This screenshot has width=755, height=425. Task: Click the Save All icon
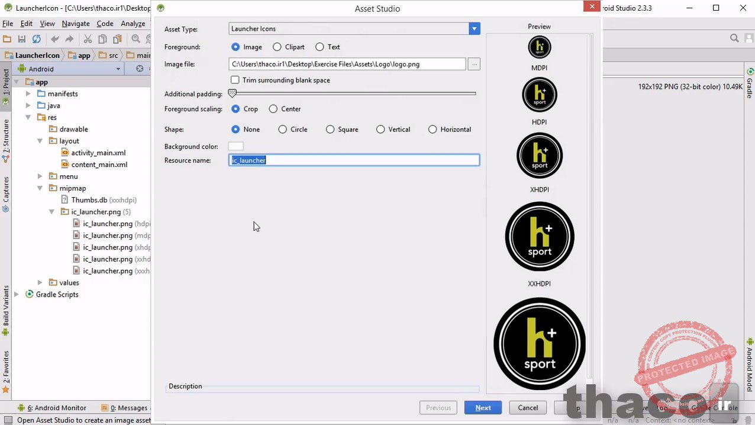pos(22,38)
